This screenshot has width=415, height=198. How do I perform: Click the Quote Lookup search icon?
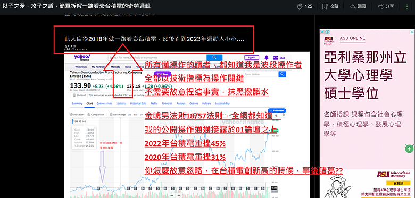(283, 74)
